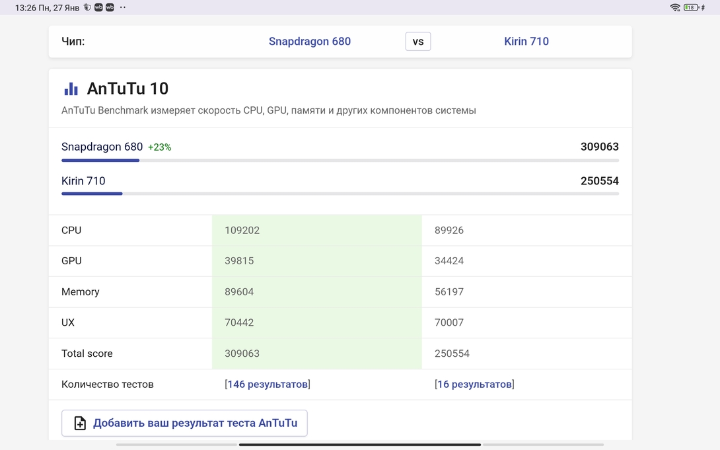Click the notification badge icon next to the date

[x=87, y=7]
